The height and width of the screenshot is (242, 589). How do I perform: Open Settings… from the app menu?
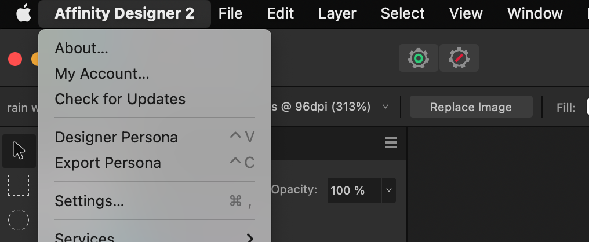point(155,201)
